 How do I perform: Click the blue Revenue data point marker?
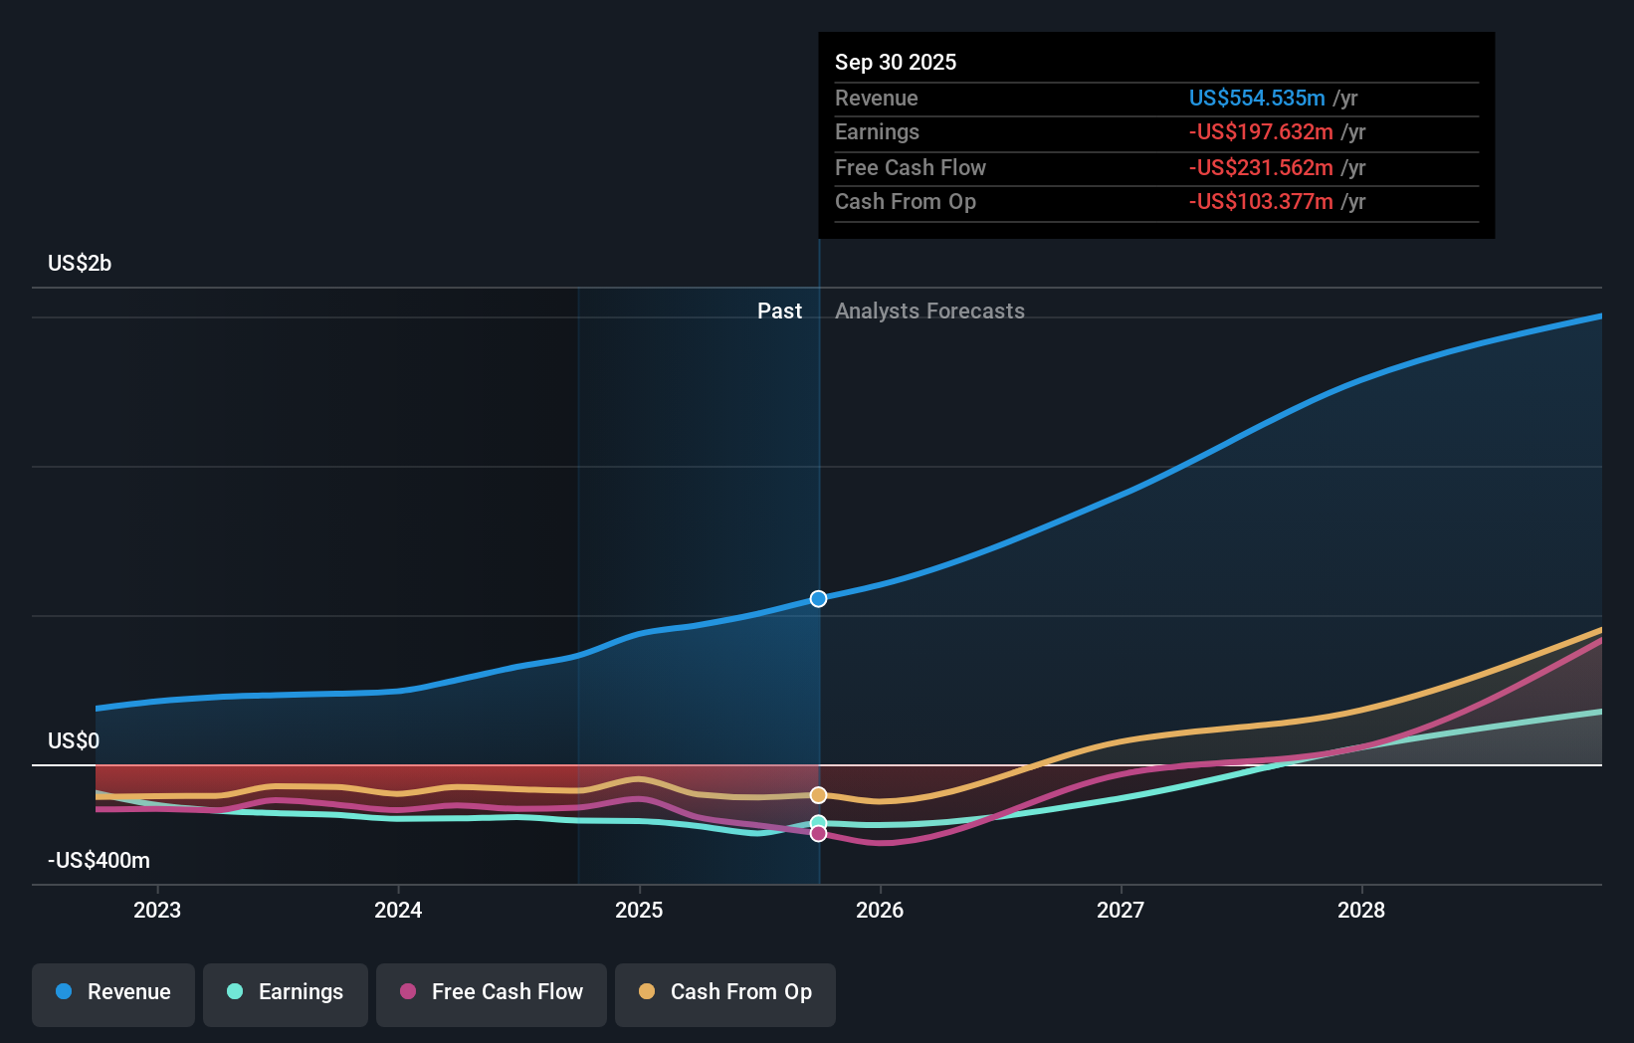[818, 598]
